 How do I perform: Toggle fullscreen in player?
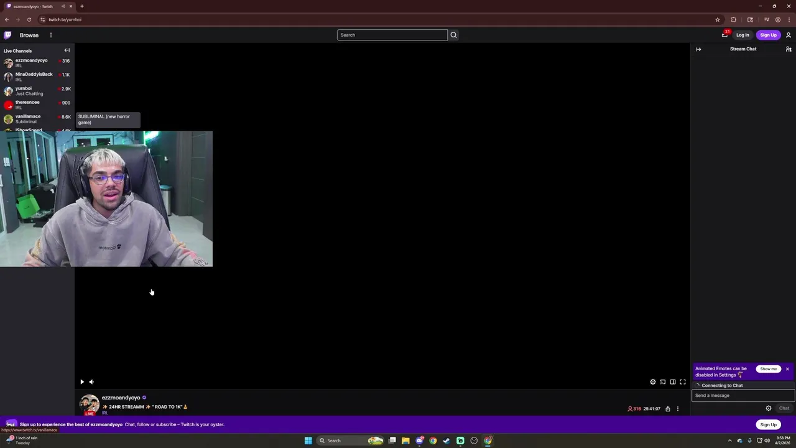point(683,382)
